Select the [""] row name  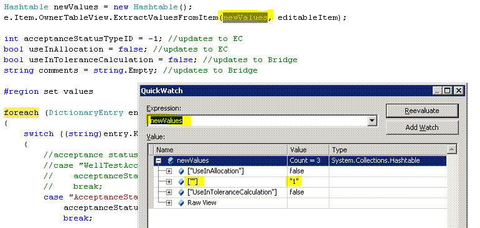point(192,182)
